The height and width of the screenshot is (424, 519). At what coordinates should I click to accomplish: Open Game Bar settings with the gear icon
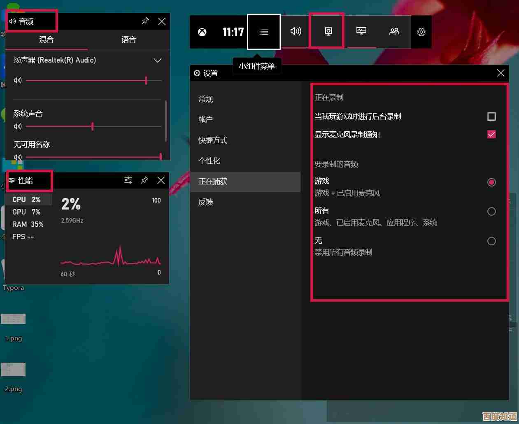[421, 32]
